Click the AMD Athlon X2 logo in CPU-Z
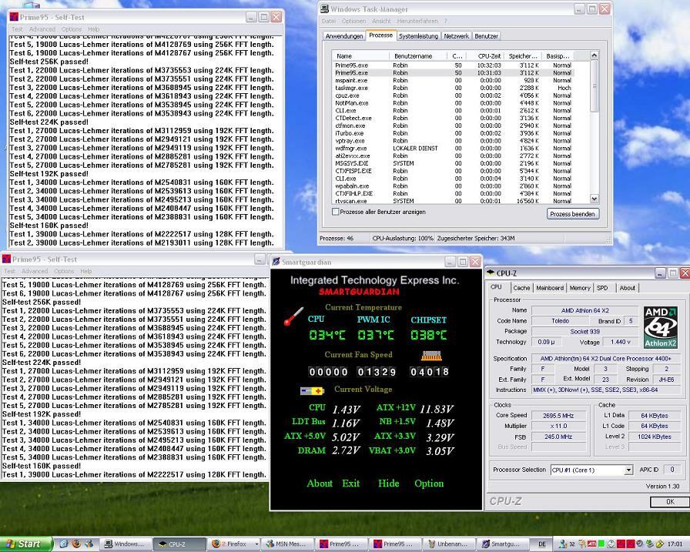 660,328
